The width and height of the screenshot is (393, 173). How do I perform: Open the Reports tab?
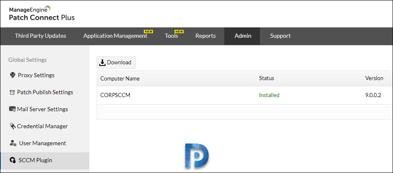pos(206,36)
